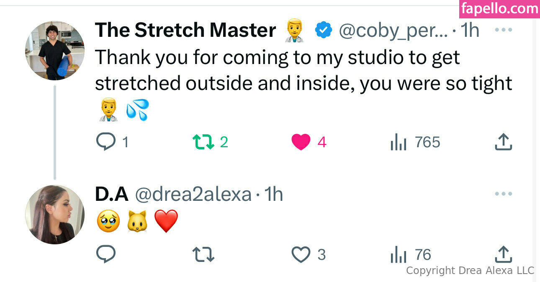Screen dimensions: 540x282
Task: Reply to The Stretch Master's tweet
Action: click(105, 142)
